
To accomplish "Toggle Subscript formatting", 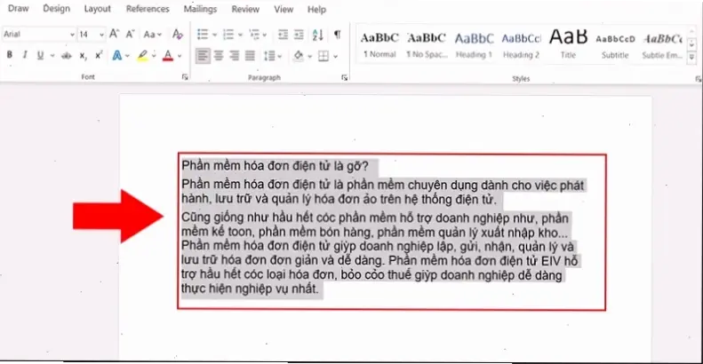I will (x=83, y=56).
